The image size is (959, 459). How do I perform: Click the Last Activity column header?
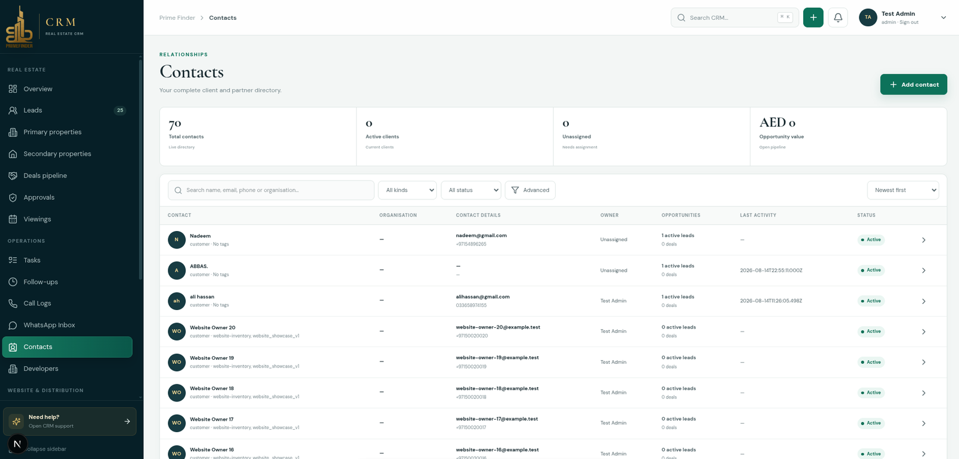[758, 215]
